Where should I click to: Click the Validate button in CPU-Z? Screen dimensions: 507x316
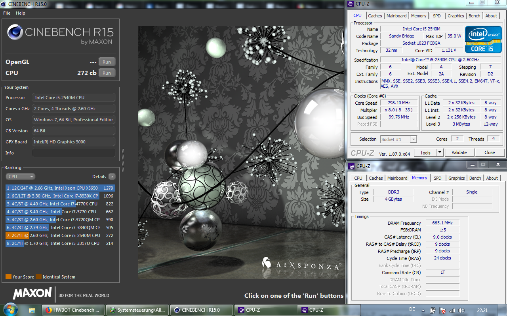pos(459,152)
